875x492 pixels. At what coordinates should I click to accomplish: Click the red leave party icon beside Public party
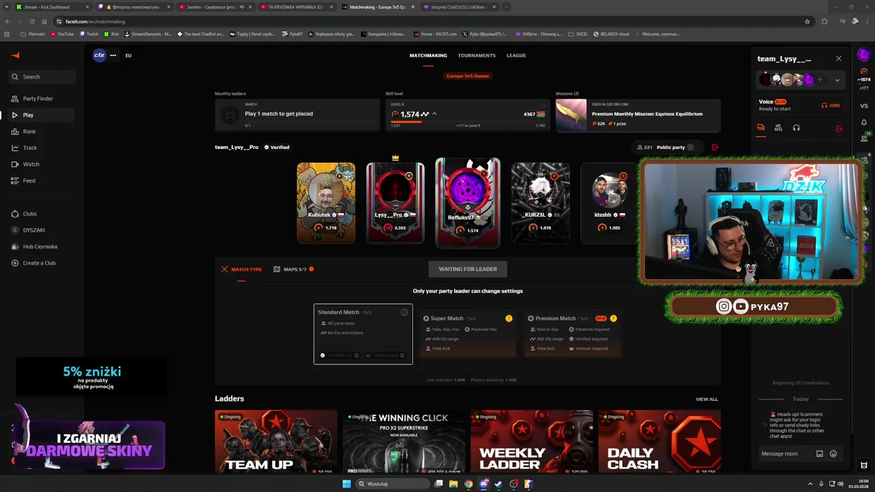(715, 147)
